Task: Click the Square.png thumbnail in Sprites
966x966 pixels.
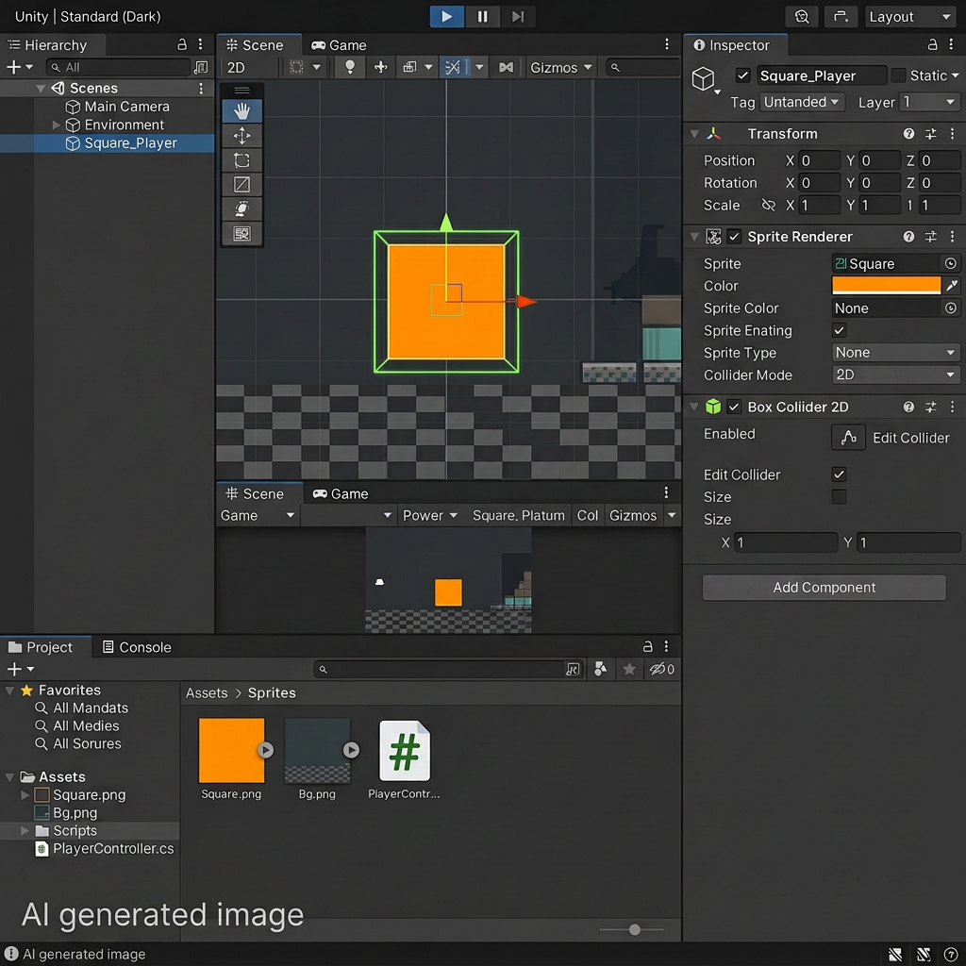Action: point(232,750)
